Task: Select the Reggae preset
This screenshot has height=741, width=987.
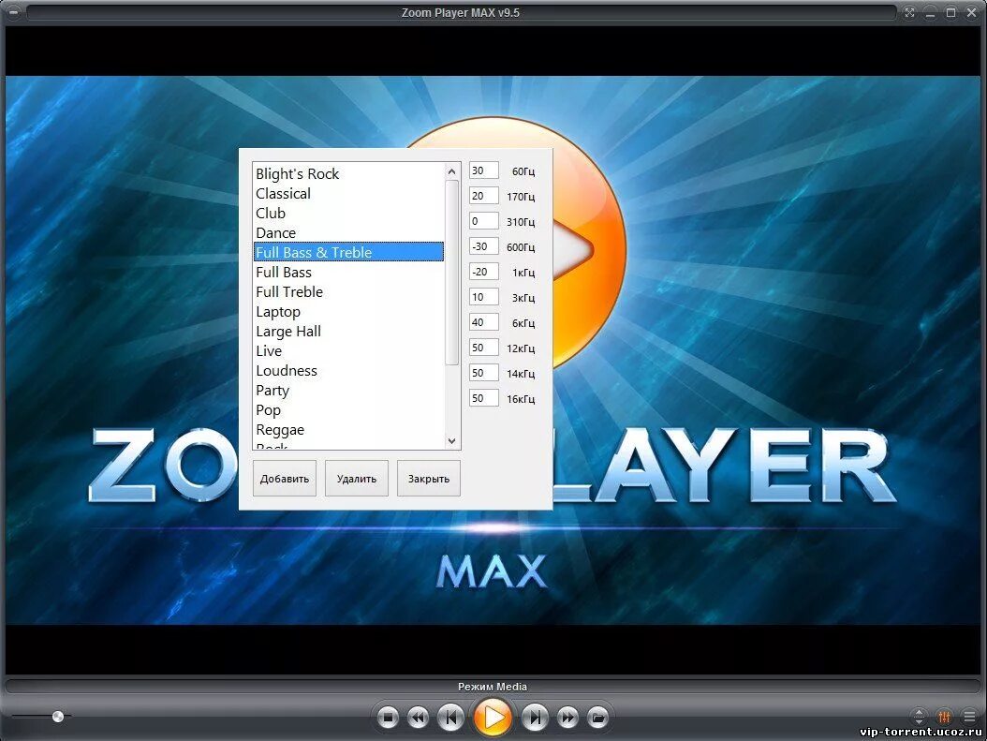Action: (348, 429)
